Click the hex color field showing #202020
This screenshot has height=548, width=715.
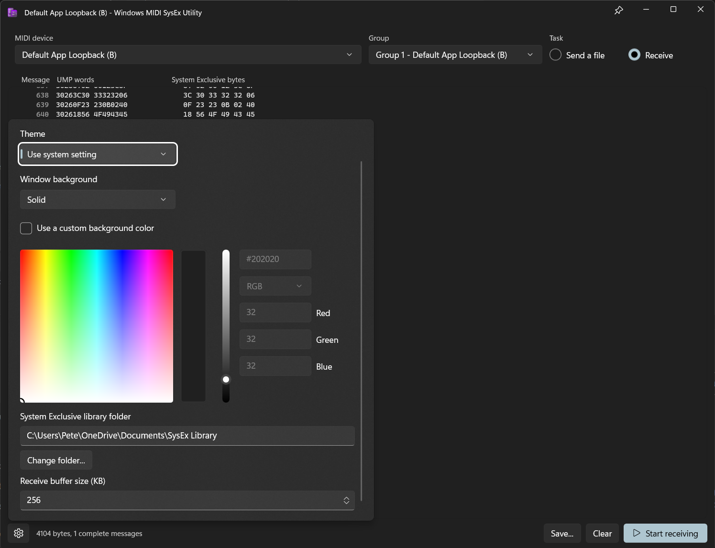click(x=275, y=259)
